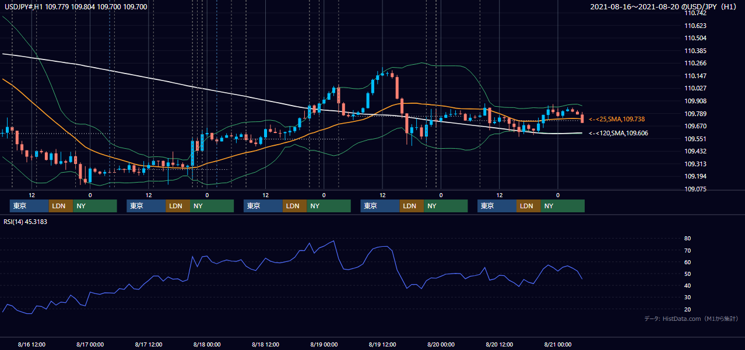745x350 pixels.
Task: Click the 110.266 price axis label
Action: [x=695, y=64]
